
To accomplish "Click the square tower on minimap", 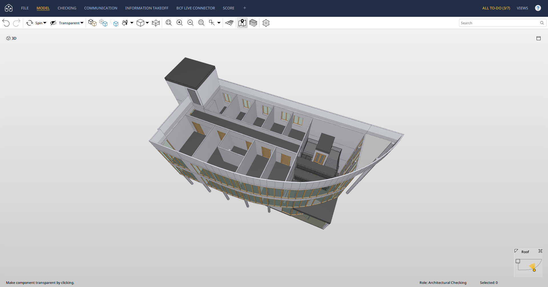I will [518, 261].
